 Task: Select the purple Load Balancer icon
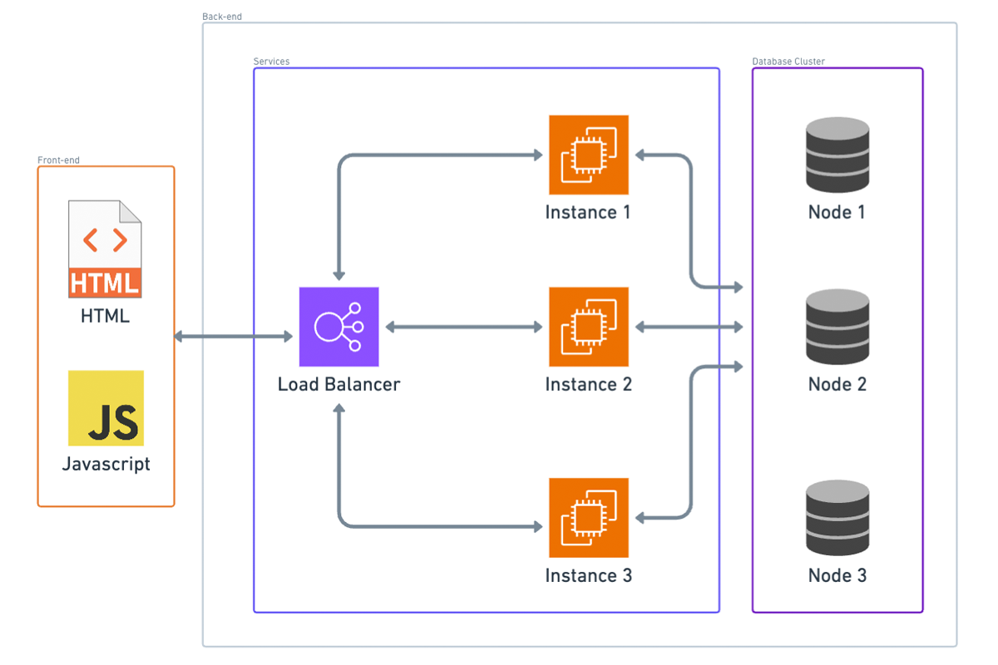[338, 327]
